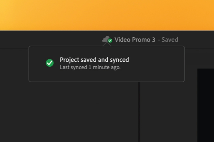Viewport: 214px width, 142px height.
Task: Click the header bar left of the cloud icon
Action: (x=50, y=39)
